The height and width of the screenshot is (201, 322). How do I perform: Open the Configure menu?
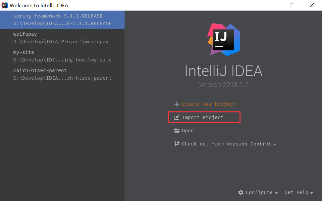pos(259,192)
